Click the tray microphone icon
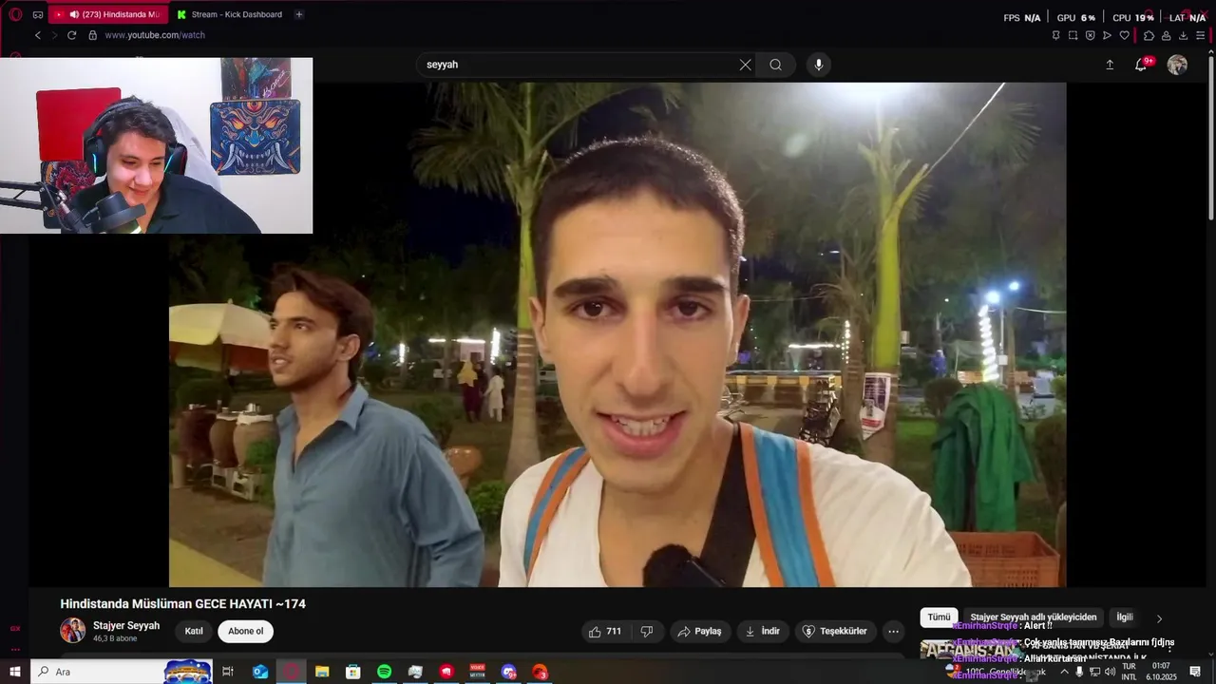The width and height of the screenshot is (1216, 684). click(1079, 672)
